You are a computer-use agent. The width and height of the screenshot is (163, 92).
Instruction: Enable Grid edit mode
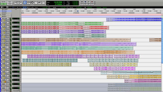point(10,4)
